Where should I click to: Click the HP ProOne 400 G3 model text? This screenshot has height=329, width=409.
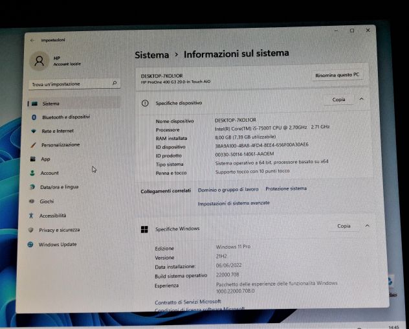[175, 82]
